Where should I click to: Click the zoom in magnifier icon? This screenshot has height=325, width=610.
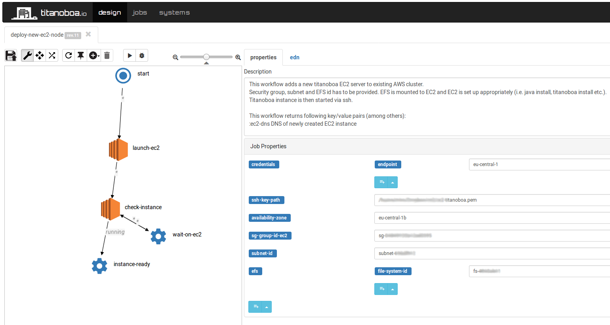coord(238,57)
